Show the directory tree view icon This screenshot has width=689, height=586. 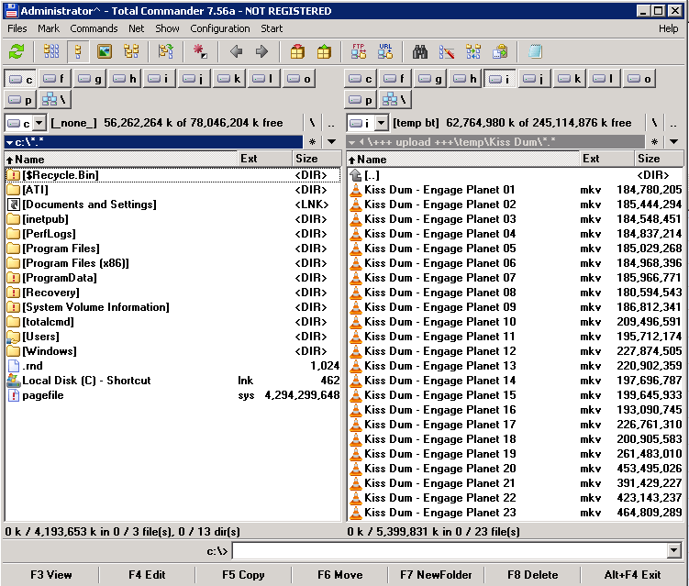point(131,51)
